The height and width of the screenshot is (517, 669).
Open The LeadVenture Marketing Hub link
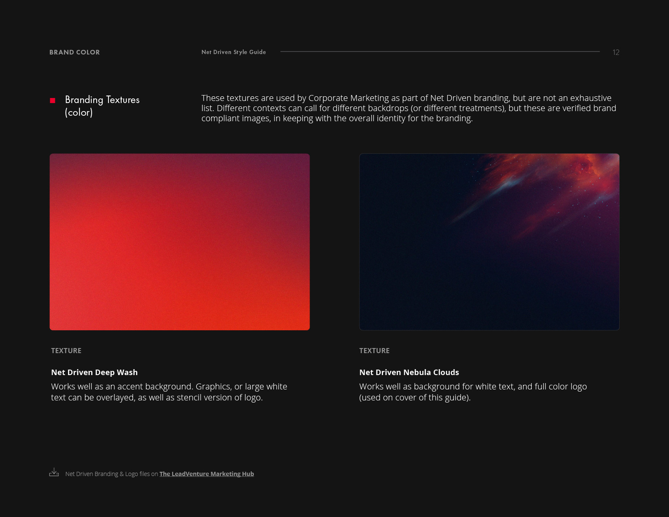click(207, 474)
